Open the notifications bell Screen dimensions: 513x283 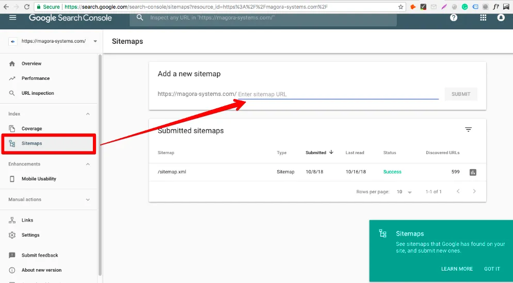click(x=501, y=18)
